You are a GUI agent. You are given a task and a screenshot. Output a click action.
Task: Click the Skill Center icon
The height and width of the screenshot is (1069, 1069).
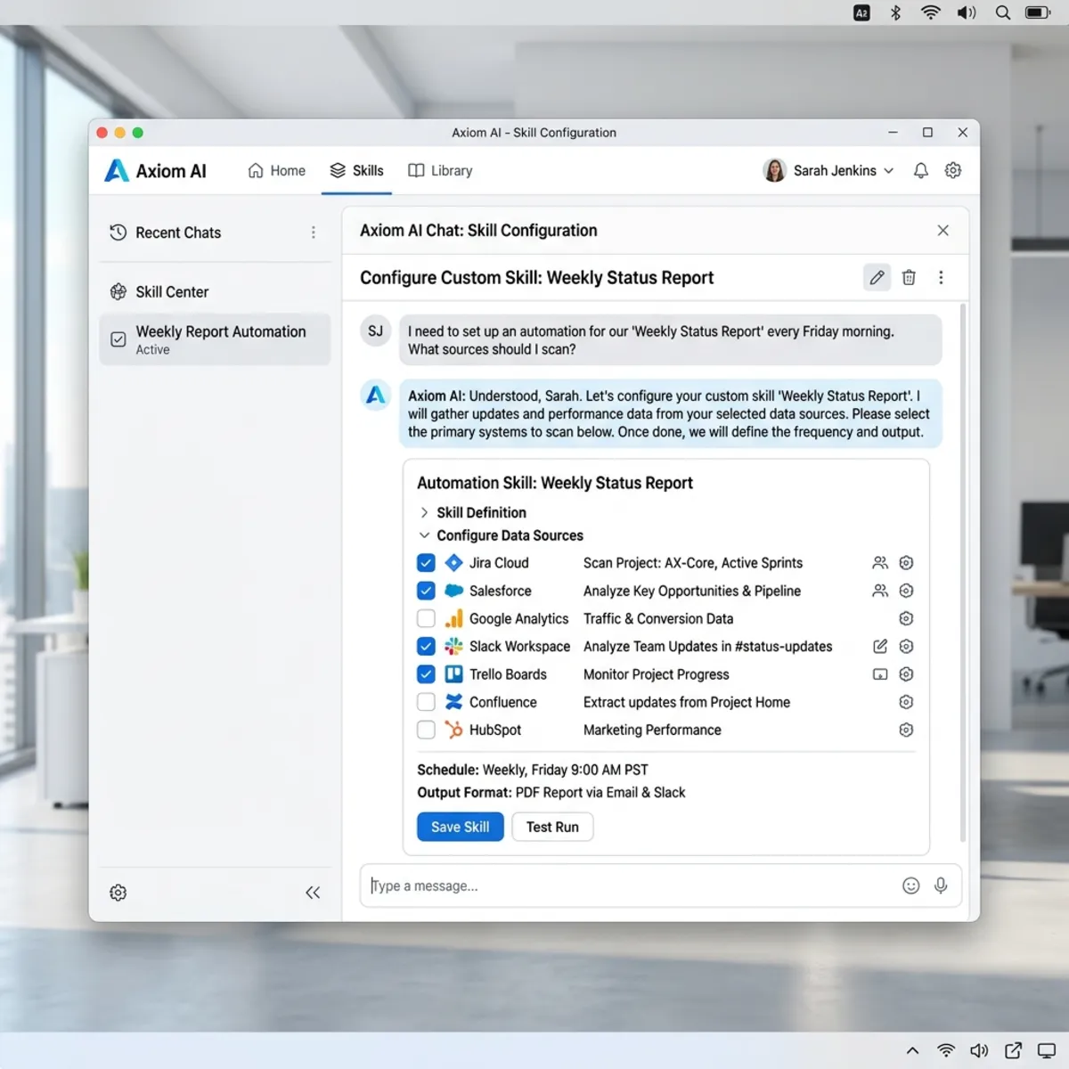point(118,291)
